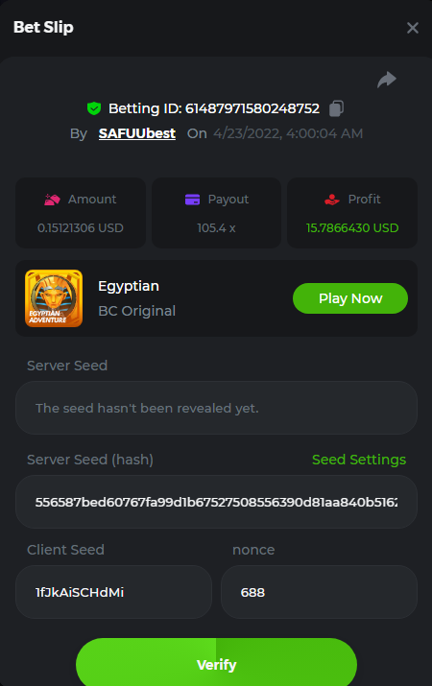432x686 pixels.
Task: Open Seed Settings link
Action: point(359,460)
